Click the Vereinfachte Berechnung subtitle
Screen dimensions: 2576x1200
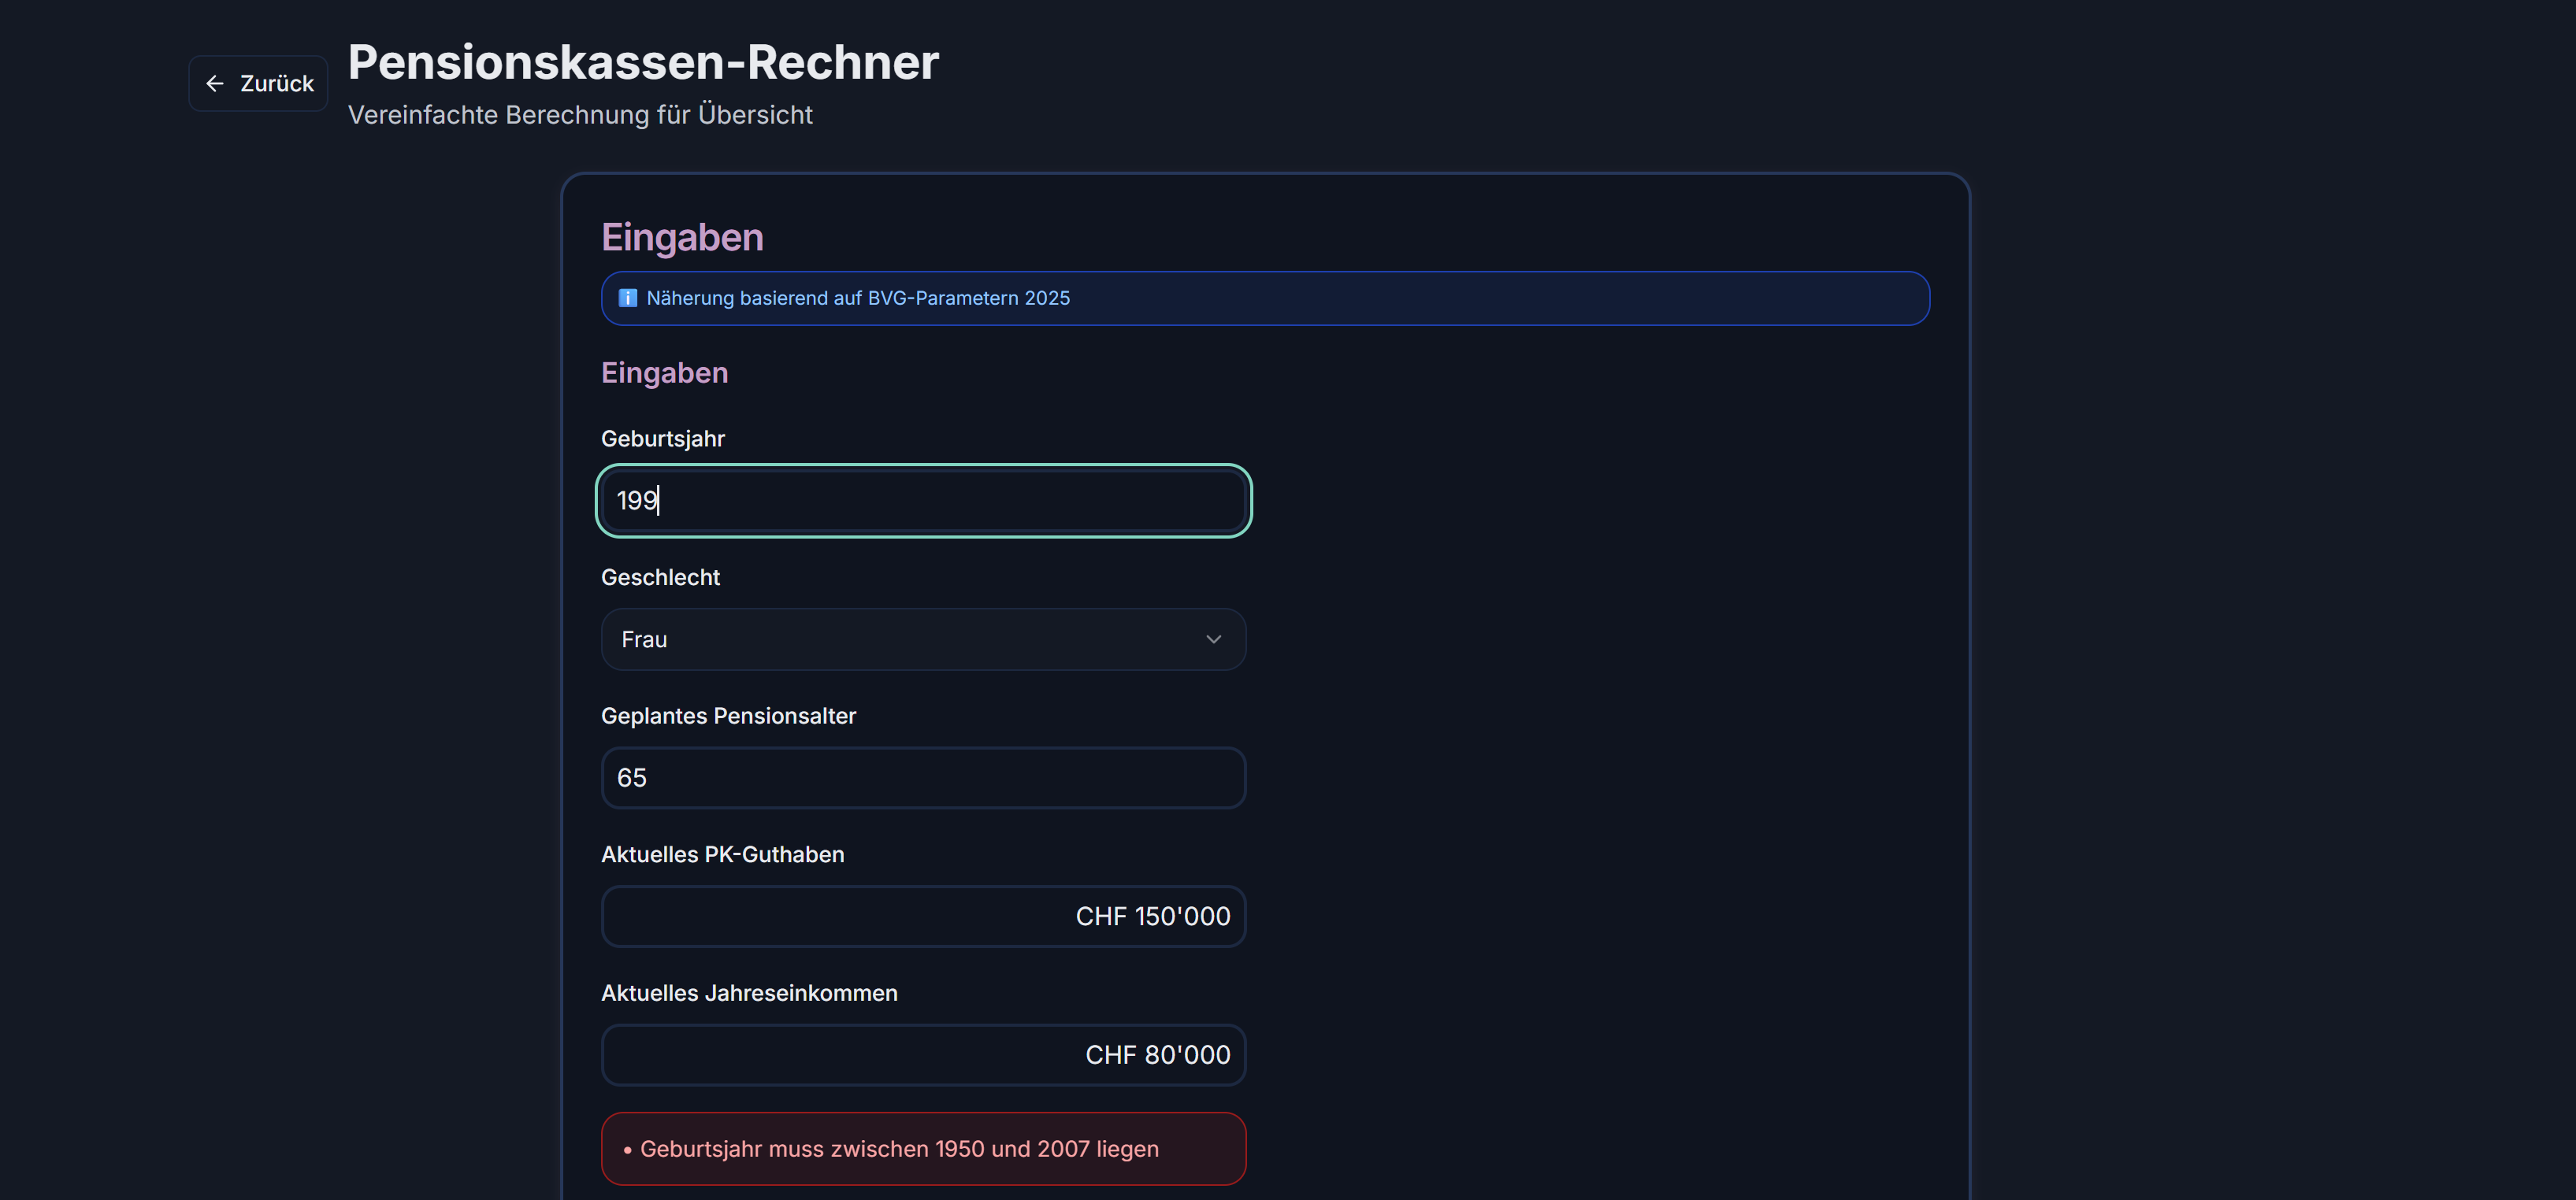[580, 115]
